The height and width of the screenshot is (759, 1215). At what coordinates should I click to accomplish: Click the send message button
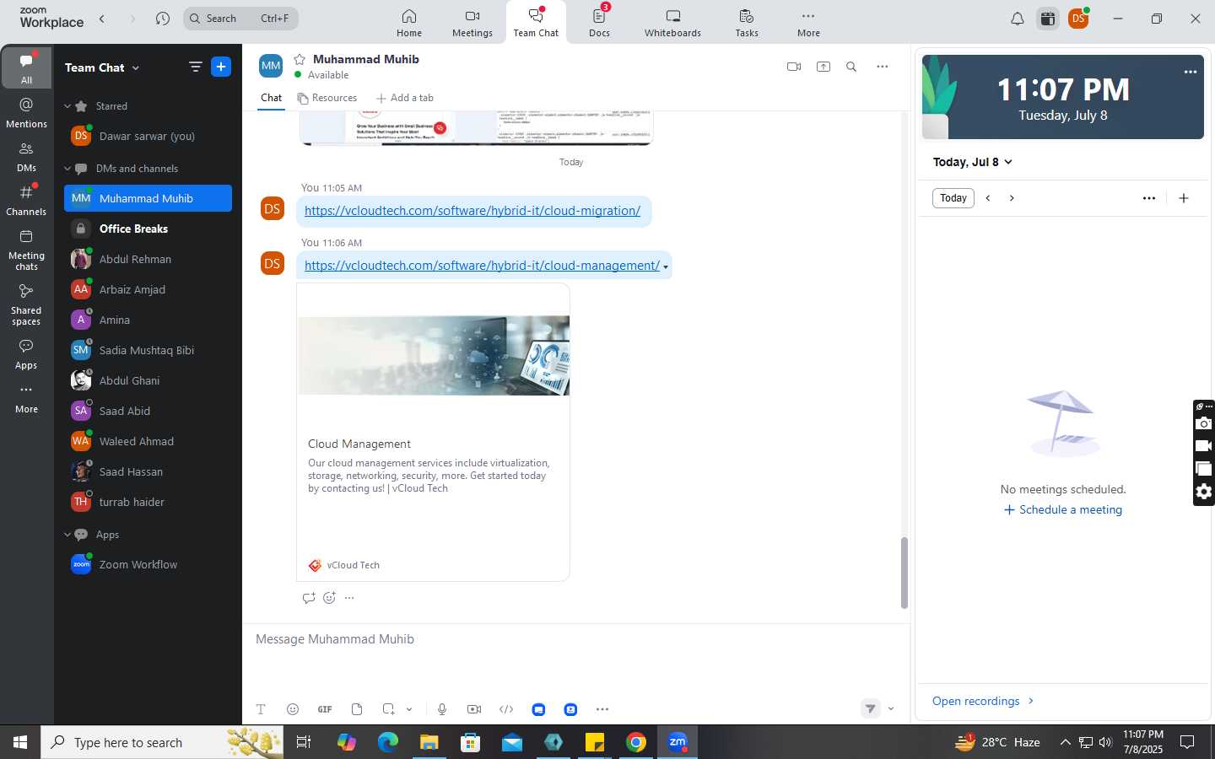pos(871,708)
